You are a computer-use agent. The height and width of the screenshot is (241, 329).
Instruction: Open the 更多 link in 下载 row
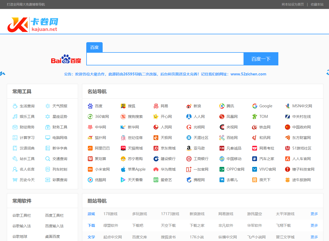tap(314, 225)
